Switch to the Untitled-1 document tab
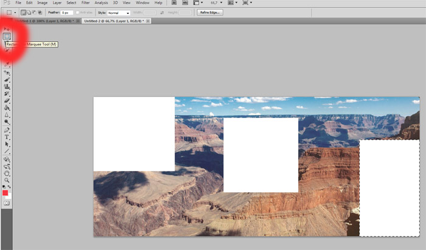 click(45, 21)
